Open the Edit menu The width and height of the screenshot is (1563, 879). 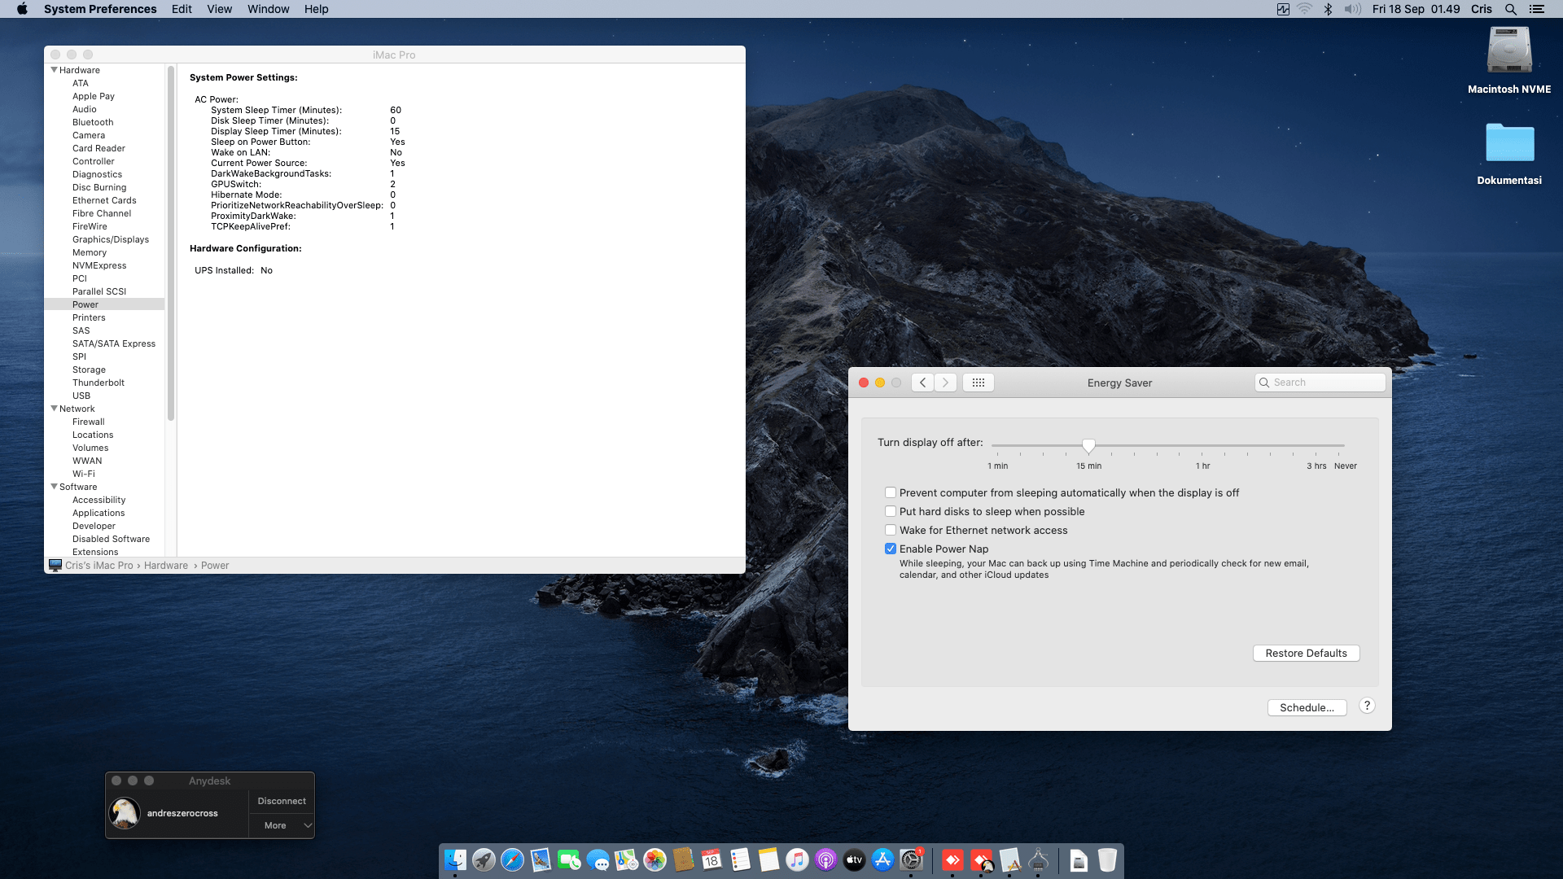182,9
